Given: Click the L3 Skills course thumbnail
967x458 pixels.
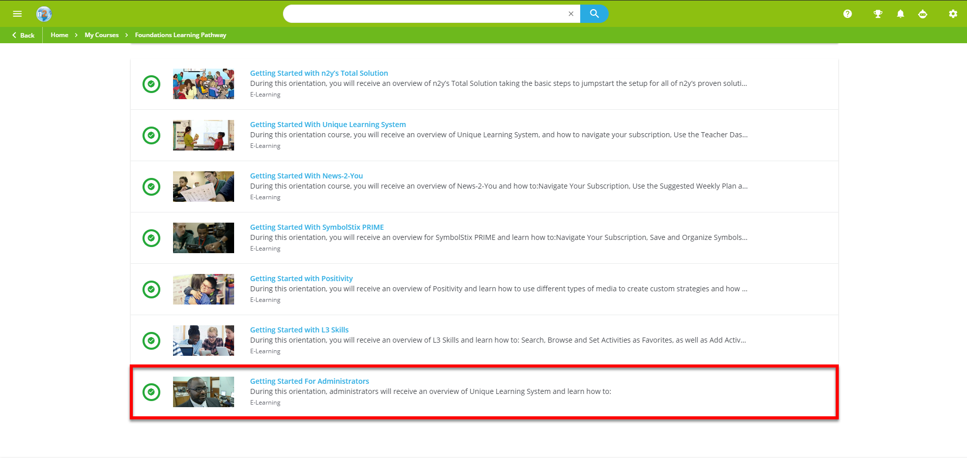Looking at the screenshot, I should 204,341.
